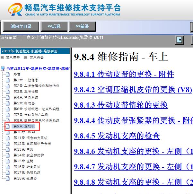Screen dimensions: 193x194
Task: Click the page icon beside 第17章
Action: (x=8, y=172)
